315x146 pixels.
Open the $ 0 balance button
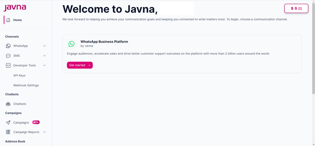pyautogui.click(x=296, y=8)
